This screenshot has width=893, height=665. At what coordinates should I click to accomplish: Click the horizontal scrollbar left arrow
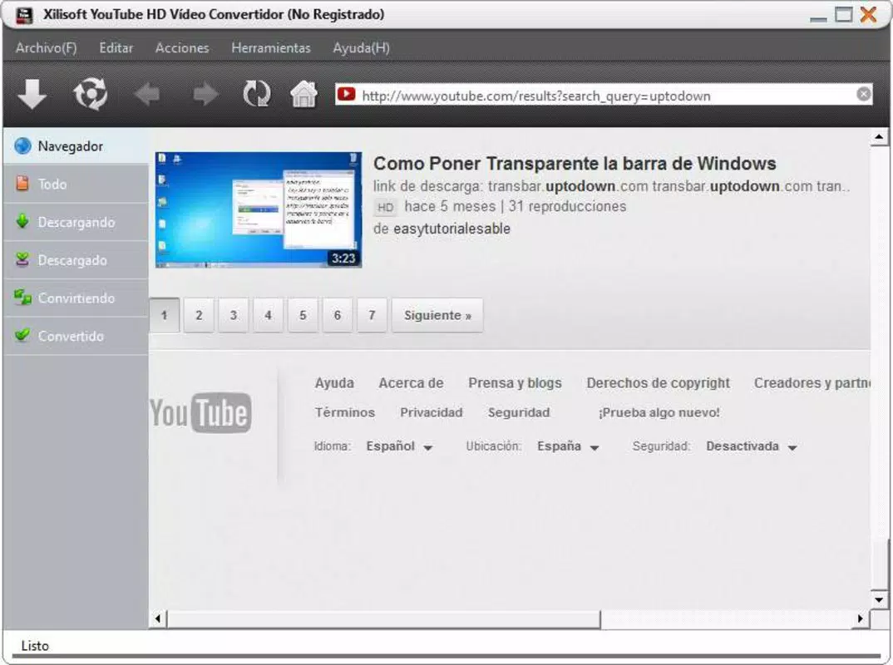coord(158,618)
